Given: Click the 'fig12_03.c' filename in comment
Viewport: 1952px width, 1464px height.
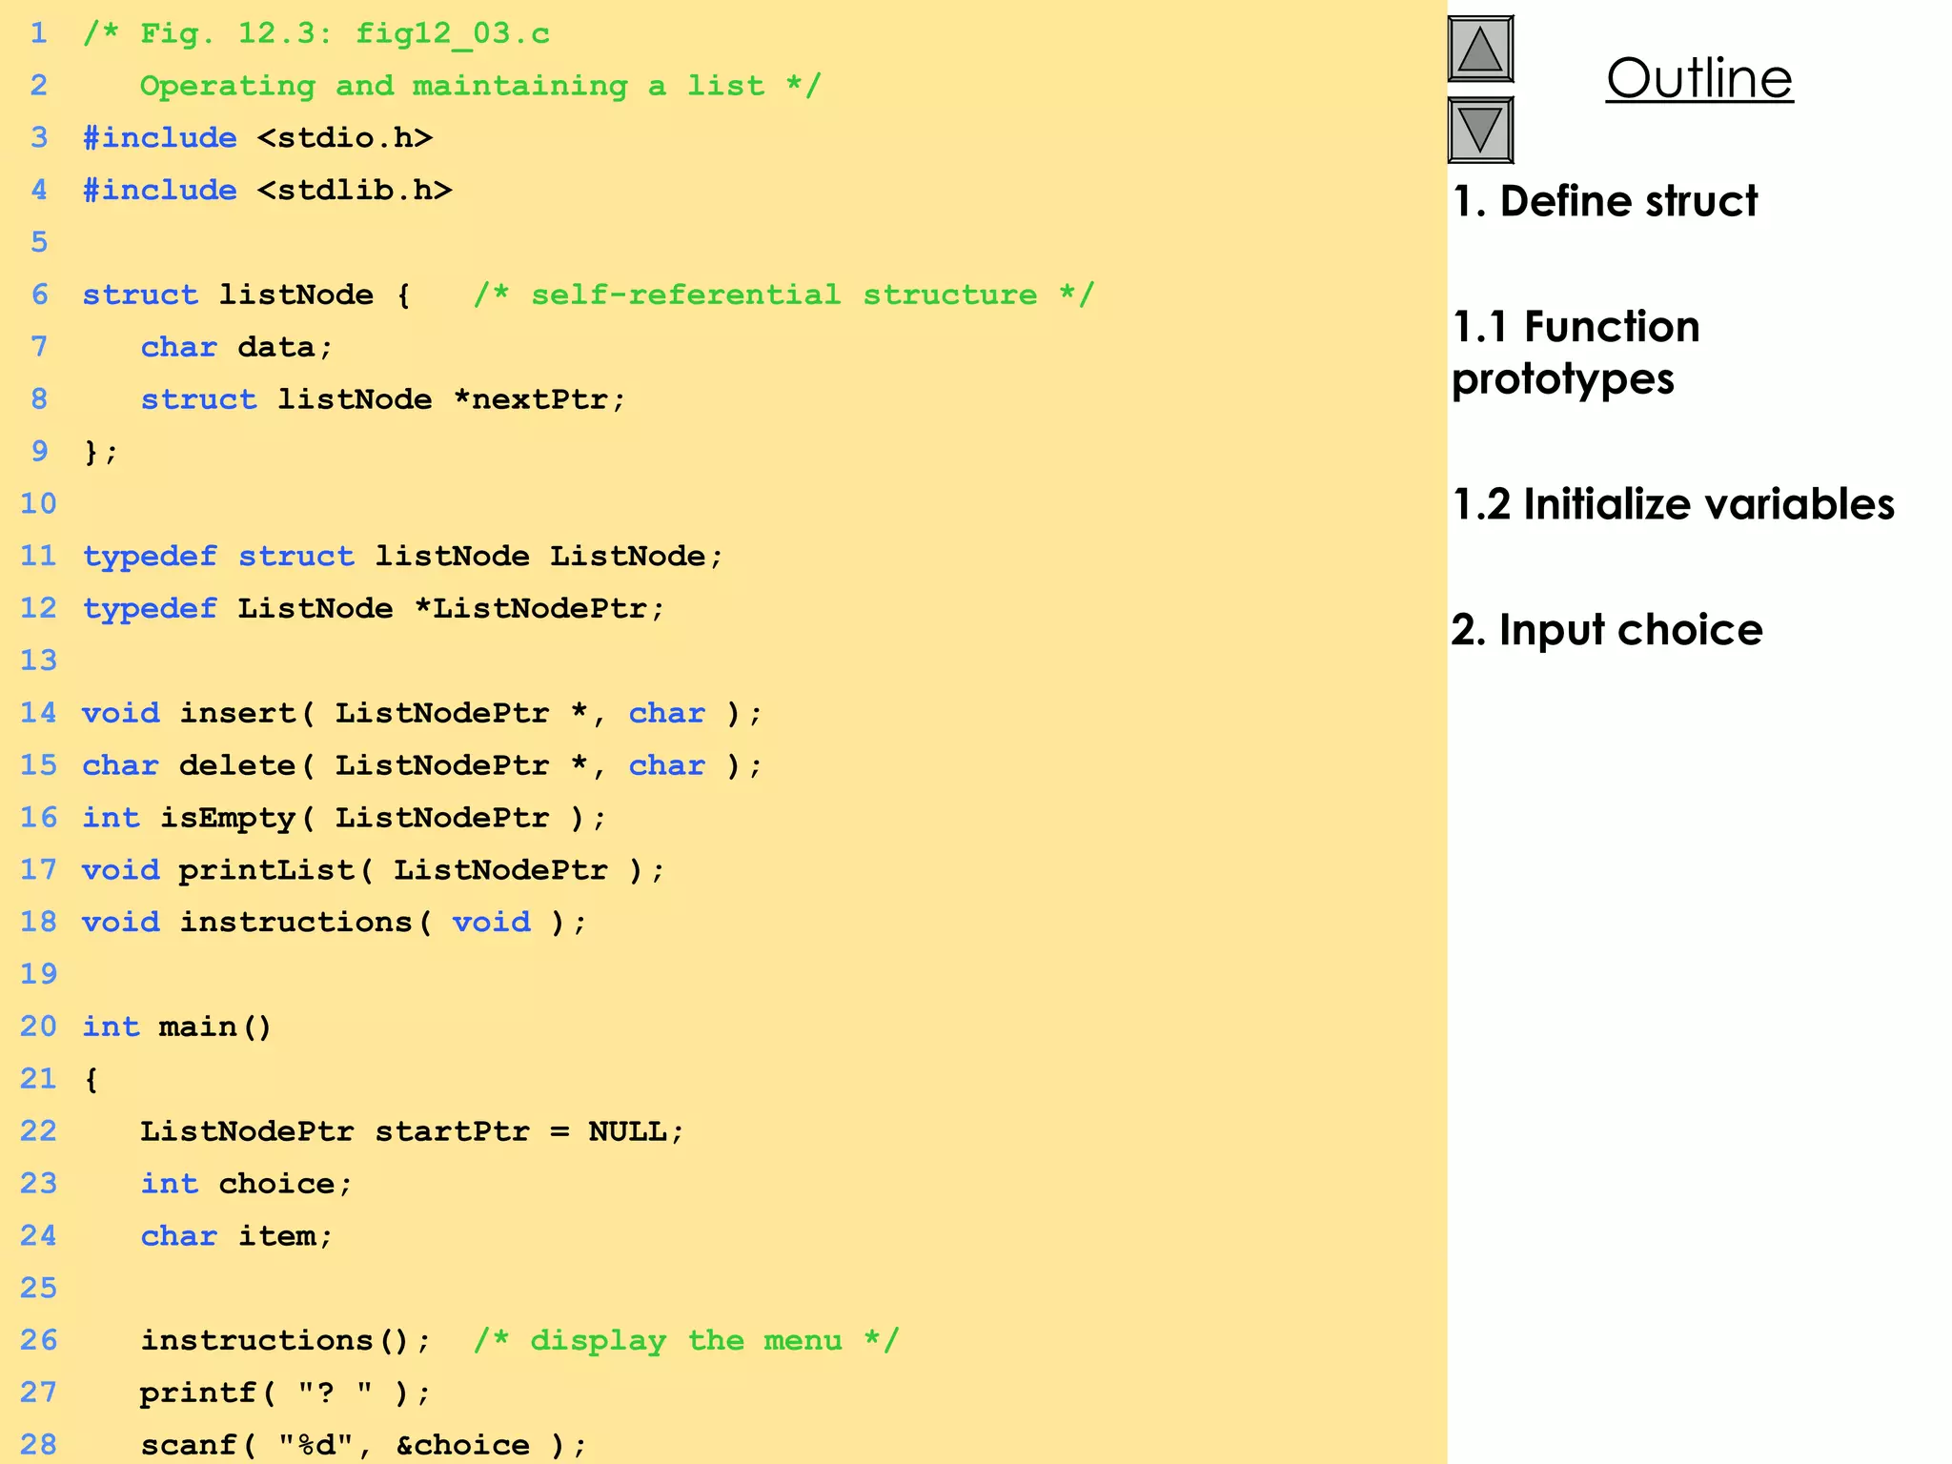Looking at the screenshot, I should coord(453,34).
